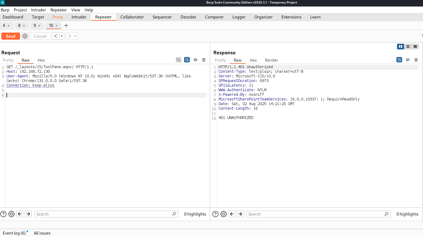Click response search magnifier icon
423x237 pixels.
click(x=386, y=214)
